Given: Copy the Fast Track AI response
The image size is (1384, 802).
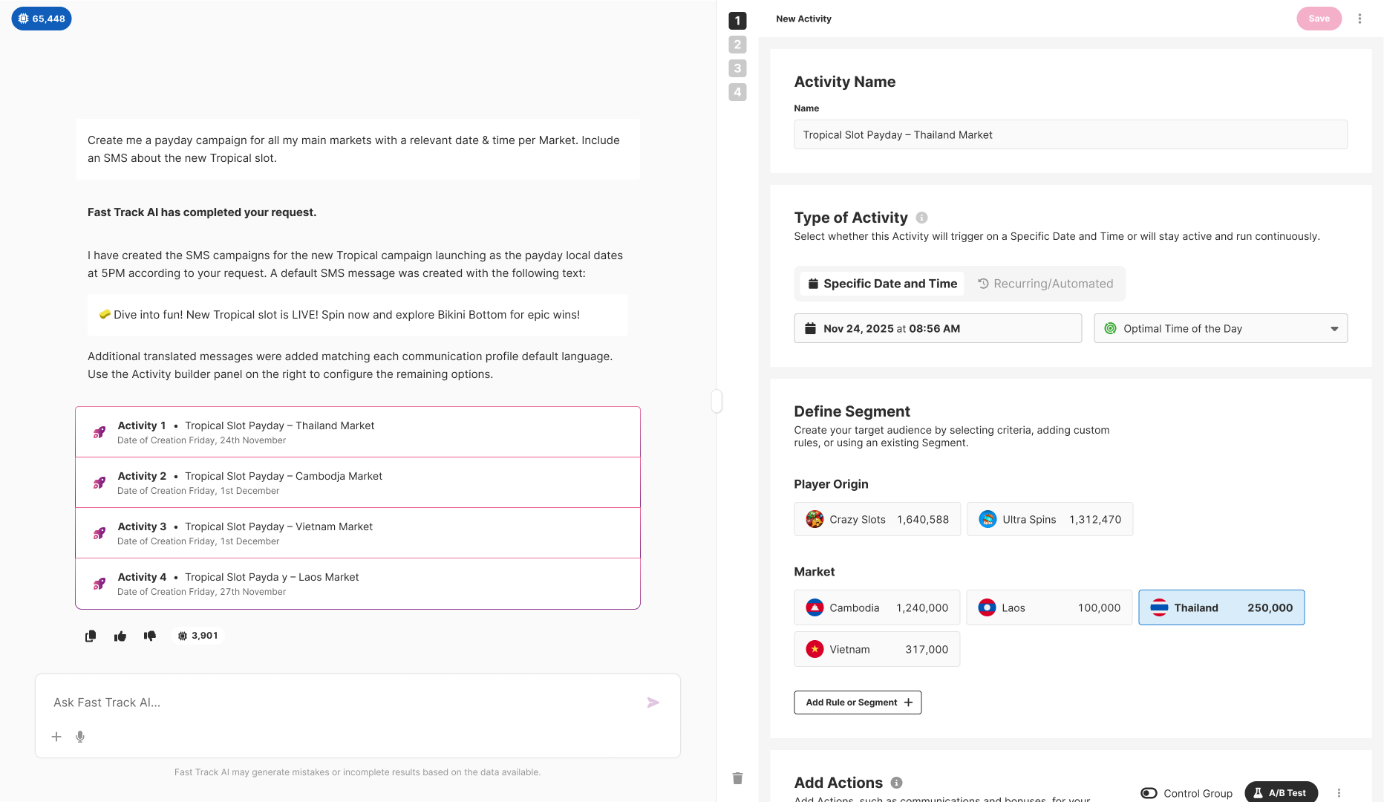Looking at the screenshot, I should (x=91, y=636).
